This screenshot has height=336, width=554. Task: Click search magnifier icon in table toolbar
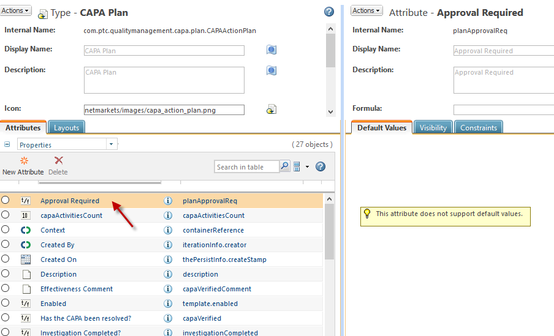(285, 166)
